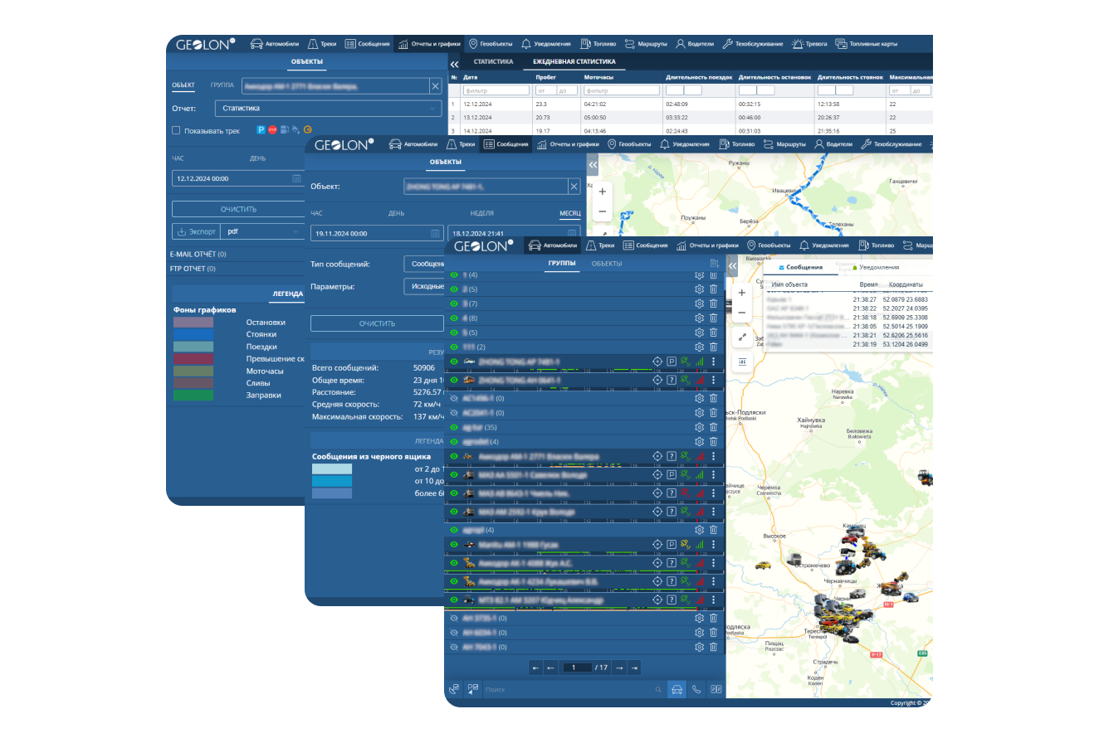Click signal bars on Manitu АМ-1 1988 row
This screenshot has height=743, width=1099.
pyautogui.click(x=699, y=545)
